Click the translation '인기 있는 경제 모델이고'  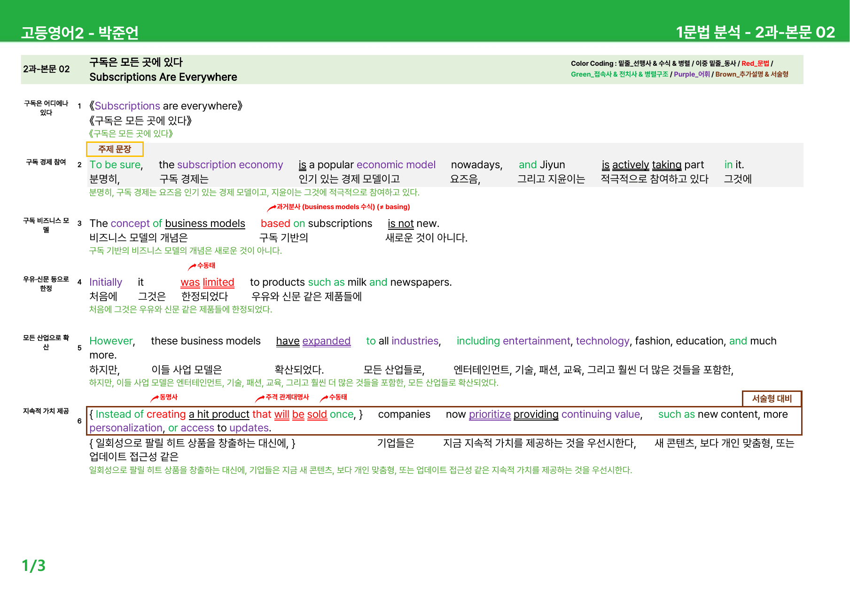click(349, 179)
